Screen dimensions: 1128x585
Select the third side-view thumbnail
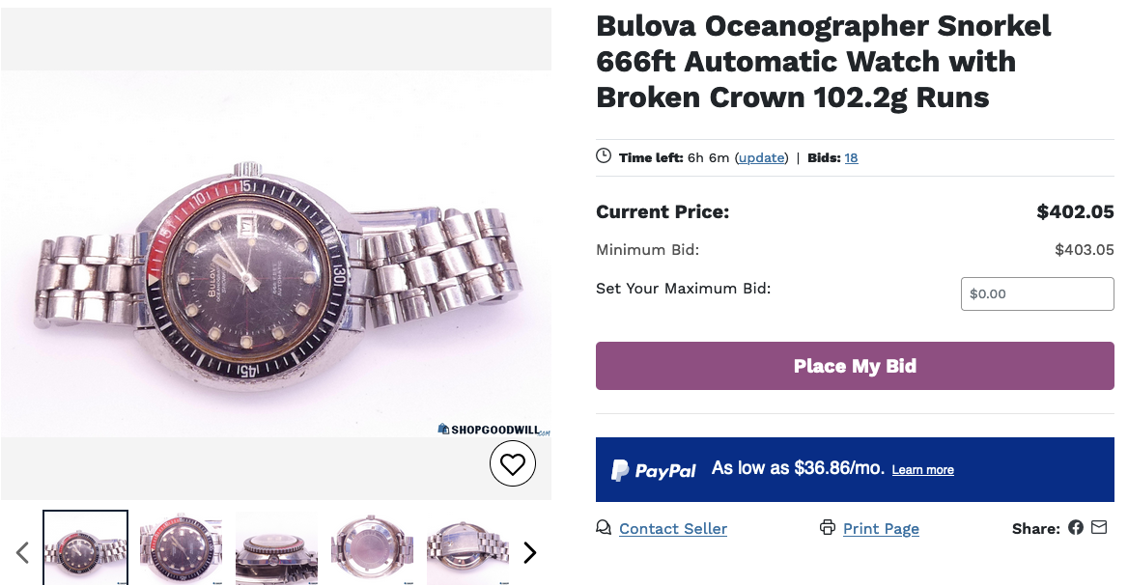276,547
